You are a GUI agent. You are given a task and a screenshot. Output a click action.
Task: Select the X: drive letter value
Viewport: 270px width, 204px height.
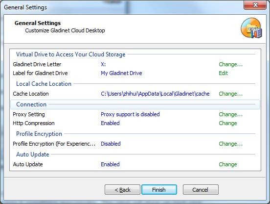(x=103, y=64)
